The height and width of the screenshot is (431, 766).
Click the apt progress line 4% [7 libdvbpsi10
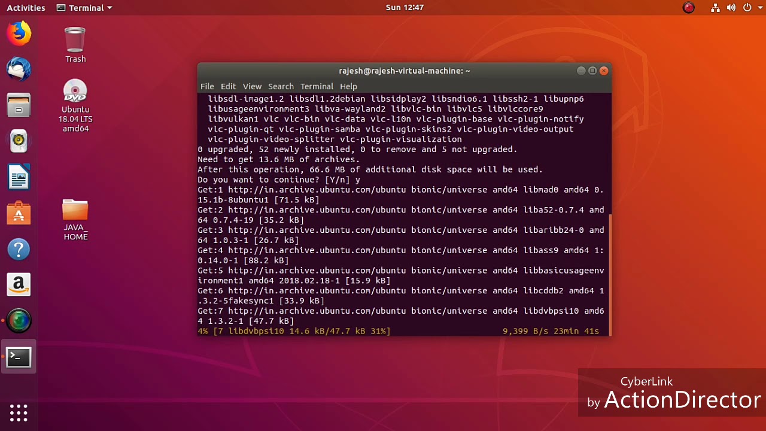tap(294, 331)
